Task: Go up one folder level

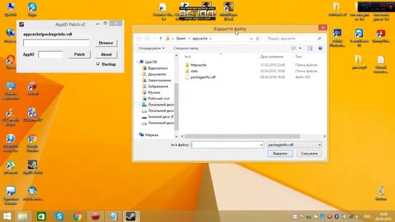Action: (x=160, y=38)
